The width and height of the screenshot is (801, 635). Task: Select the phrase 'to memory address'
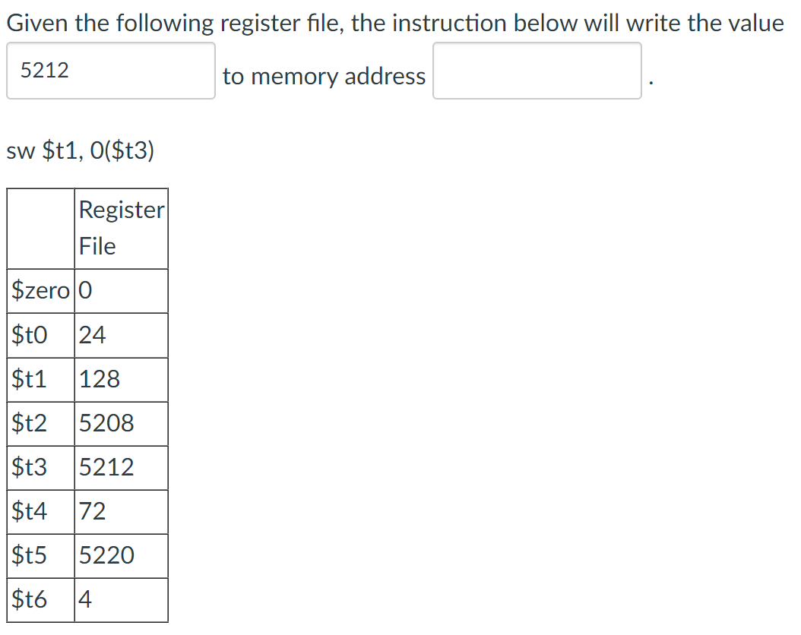[x=323, y=76]
